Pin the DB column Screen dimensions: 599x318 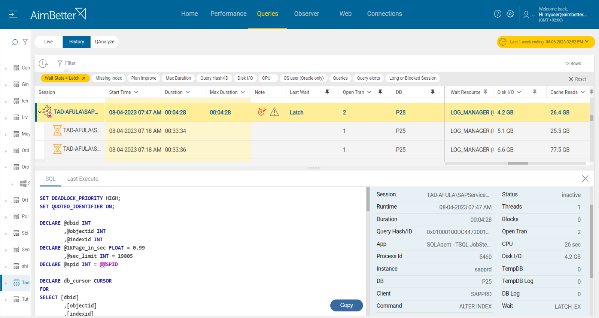point(432,92)
